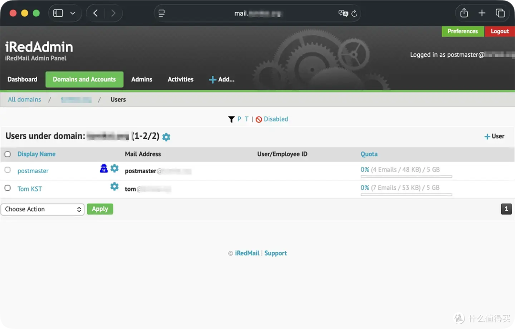The image size is (515, 329).
Task: Click the mail address bar field
Action: pyautogui.click(x=257, y=13)
